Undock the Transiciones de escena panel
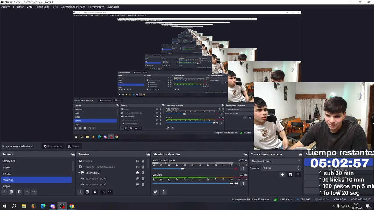Image resolution: width=374 pixels, height=210 pixels. point(300,154)
